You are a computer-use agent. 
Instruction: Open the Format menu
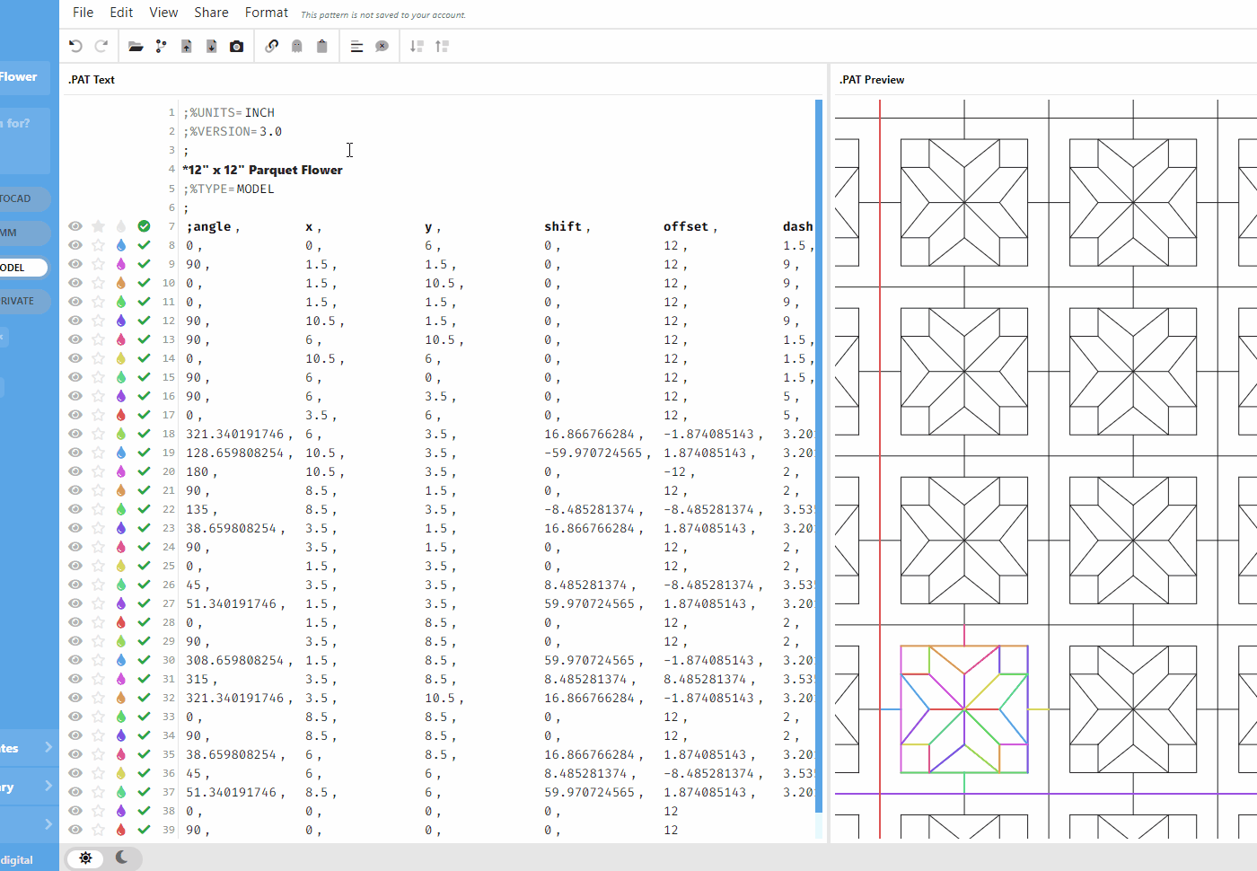click(x=266, y=13)
